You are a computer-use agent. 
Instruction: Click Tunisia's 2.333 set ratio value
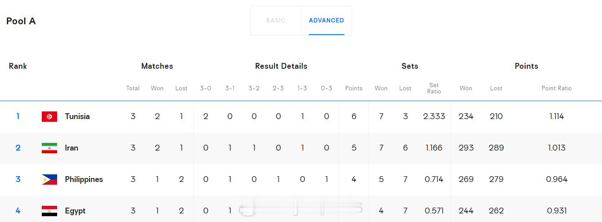(434, 116)
